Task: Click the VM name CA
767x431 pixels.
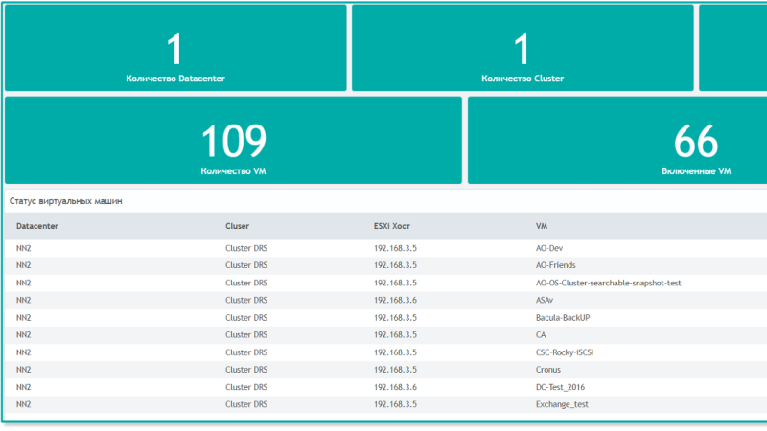Action: pos(541,334)
